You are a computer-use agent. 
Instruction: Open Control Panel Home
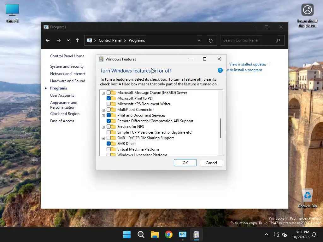pos(67,56)
